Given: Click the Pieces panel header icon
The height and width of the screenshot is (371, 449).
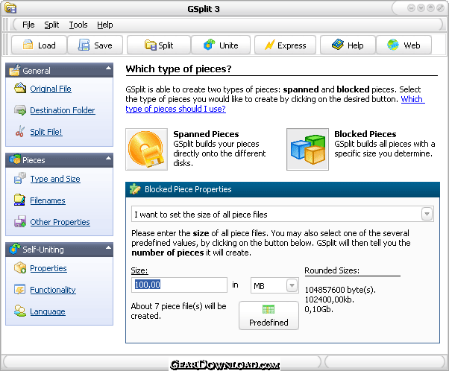Looking at the screenshot, I should click(15, 159).
